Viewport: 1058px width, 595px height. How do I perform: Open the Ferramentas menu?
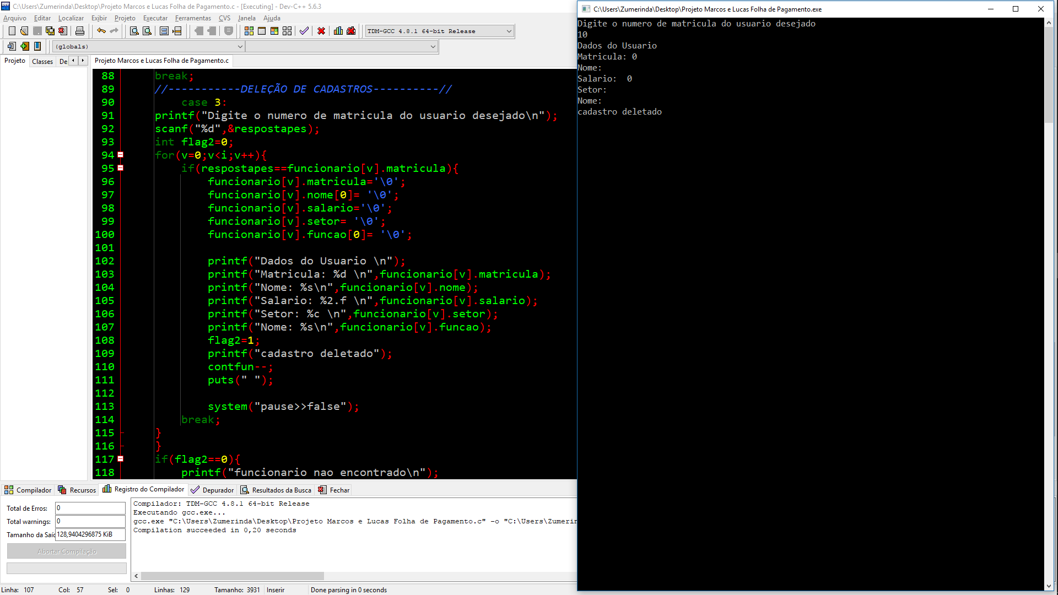[x=193, y=18]
